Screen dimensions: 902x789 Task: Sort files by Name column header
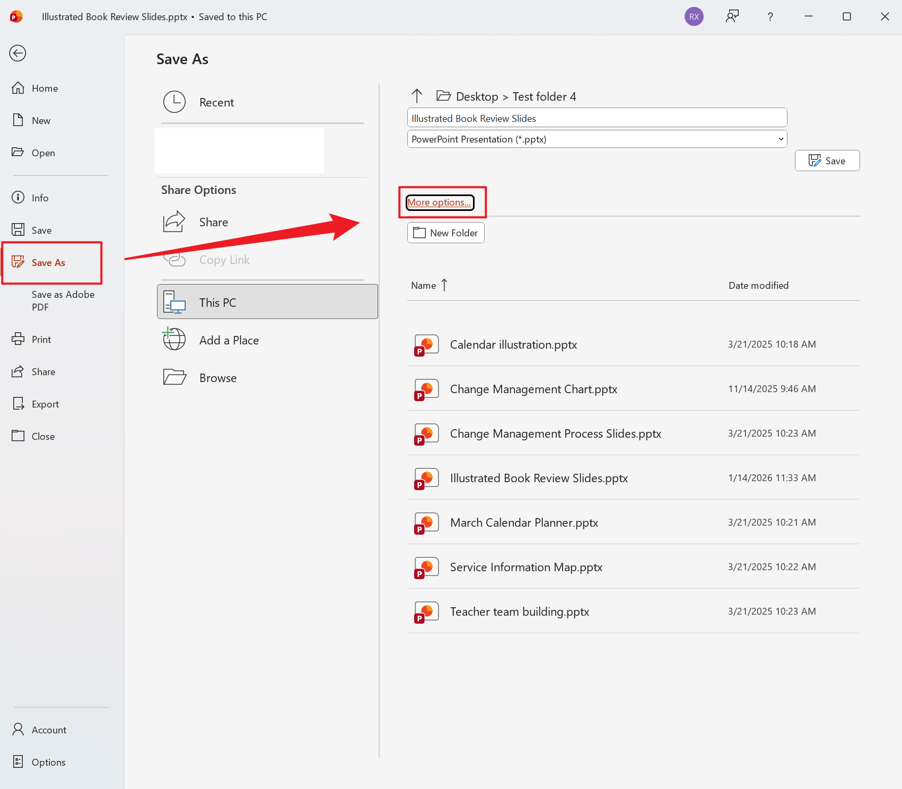tap(424, 286)
